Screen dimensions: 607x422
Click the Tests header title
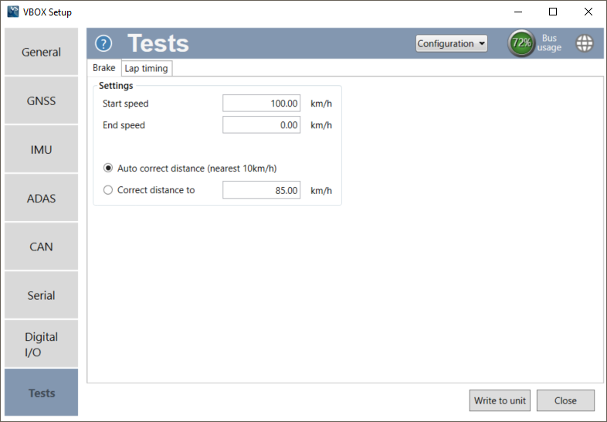[158, 43]
